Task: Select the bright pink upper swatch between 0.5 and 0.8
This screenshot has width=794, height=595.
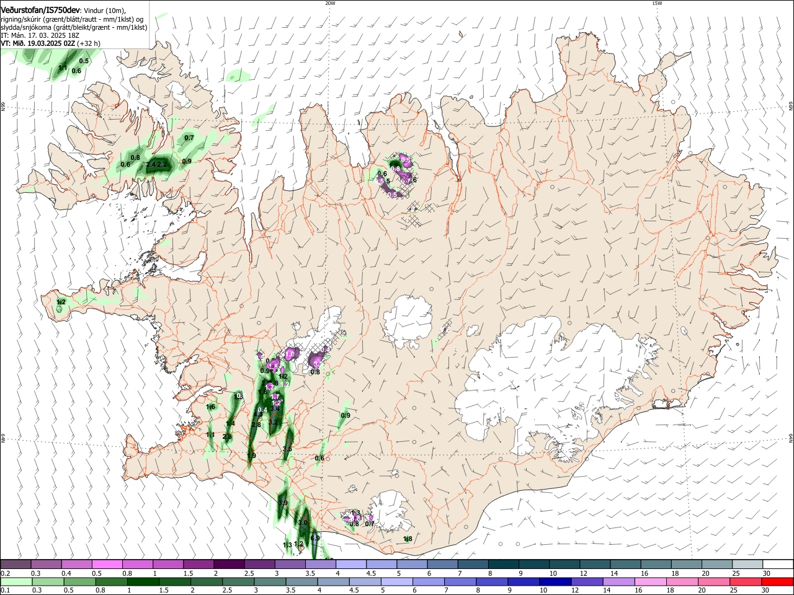Action: 107,564
